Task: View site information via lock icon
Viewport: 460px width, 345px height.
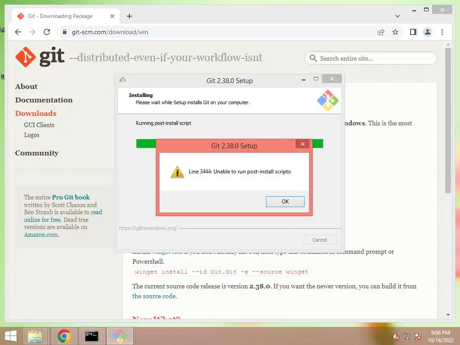Action: coord(65,32)
